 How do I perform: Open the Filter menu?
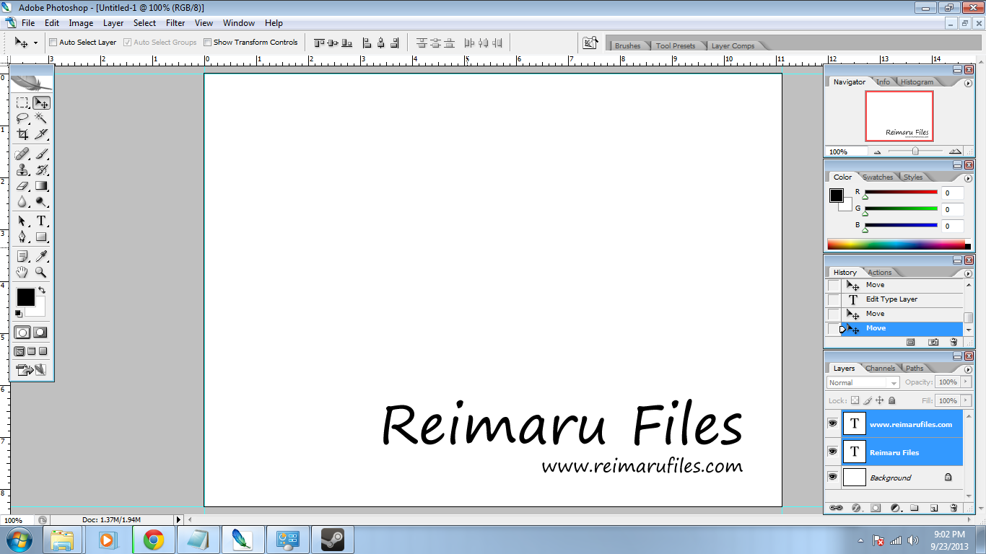[x=175, y=23]
